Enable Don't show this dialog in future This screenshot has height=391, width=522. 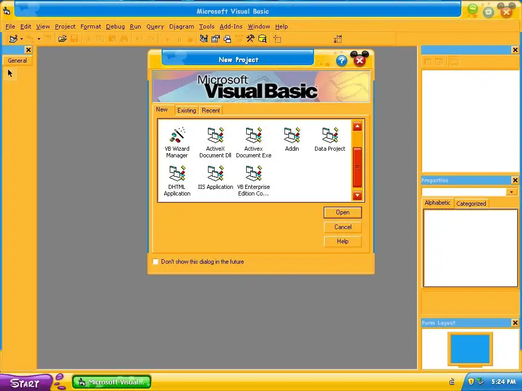tap(155, 262)
